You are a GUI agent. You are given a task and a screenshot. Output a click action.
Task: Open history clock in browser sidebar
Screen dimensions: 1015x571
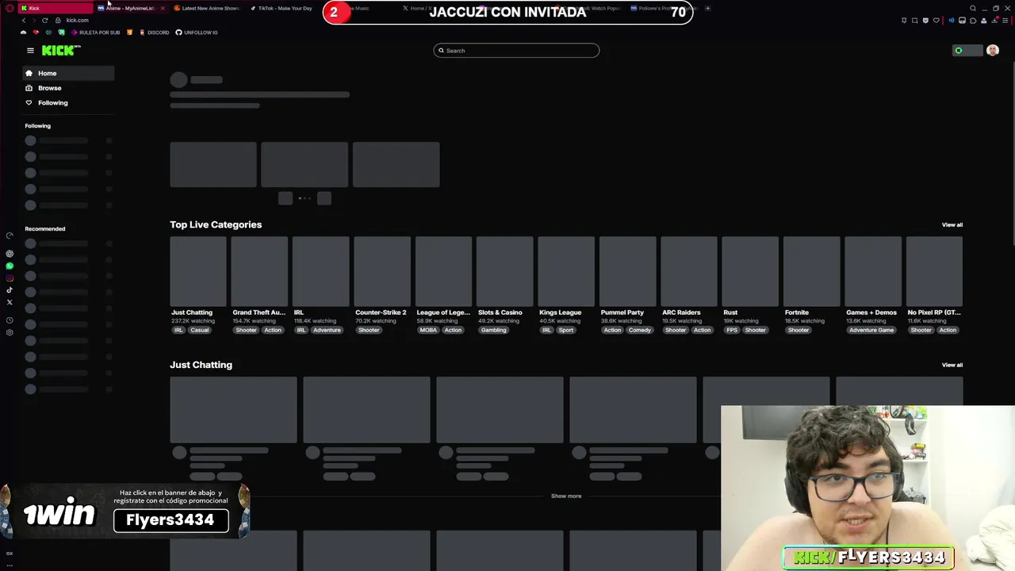[x=10, y=320]
